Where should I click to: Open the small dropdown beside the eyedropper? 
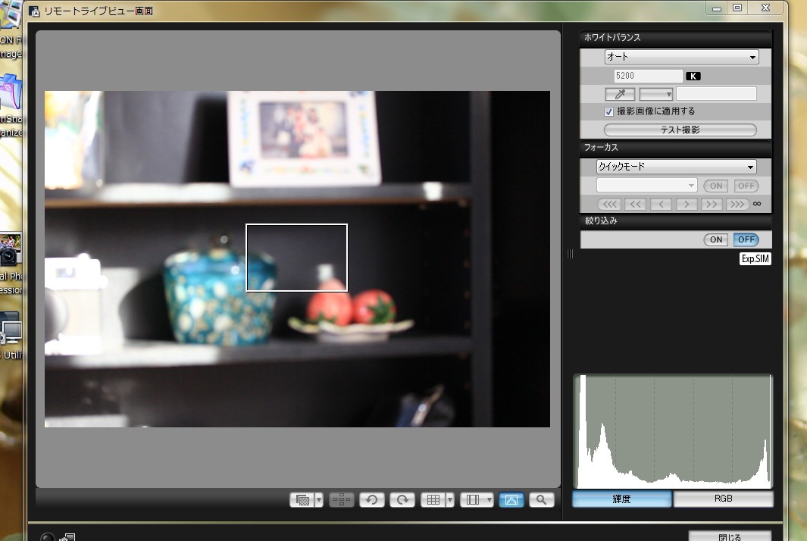655,94
